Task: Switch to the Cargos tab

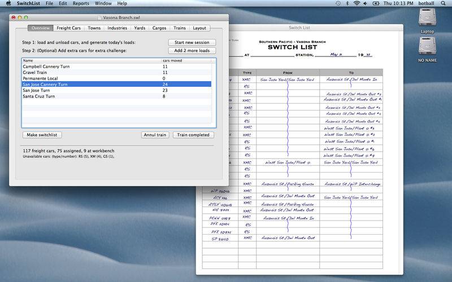Action: click(159, 28)
